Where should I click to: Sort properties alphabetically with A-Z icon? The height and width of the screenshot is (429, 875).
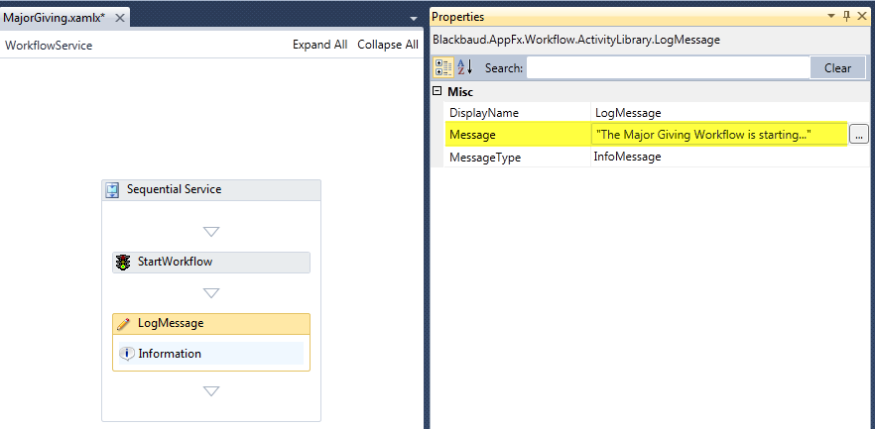[x=464, y=68]
